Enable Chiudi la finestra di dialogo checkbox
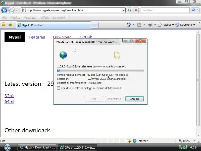Image resolution: width=201 pixels, height=151 pixels. point(59,88)
